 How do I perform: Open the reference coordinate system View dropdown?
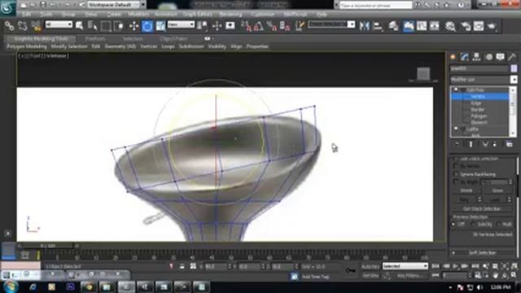[181, 24]
